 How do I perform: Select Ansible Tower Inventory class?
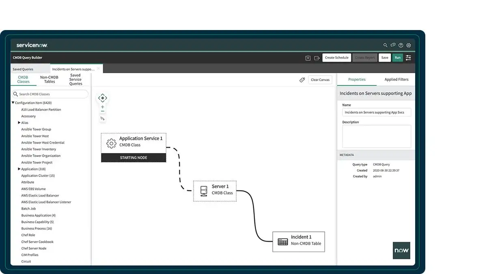pyautogui.click(x=39, y=149)
